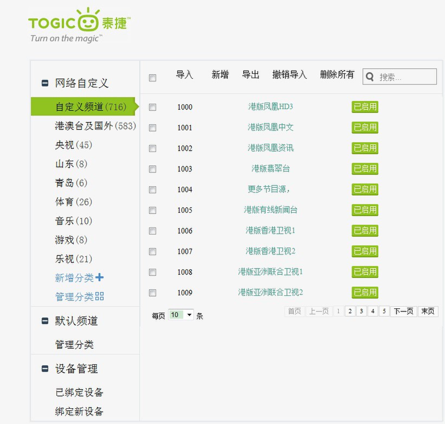The width and height of the screenshot is (445, 424).
Task: Click 撤销导入 in the toolbar
Action: 289,74
